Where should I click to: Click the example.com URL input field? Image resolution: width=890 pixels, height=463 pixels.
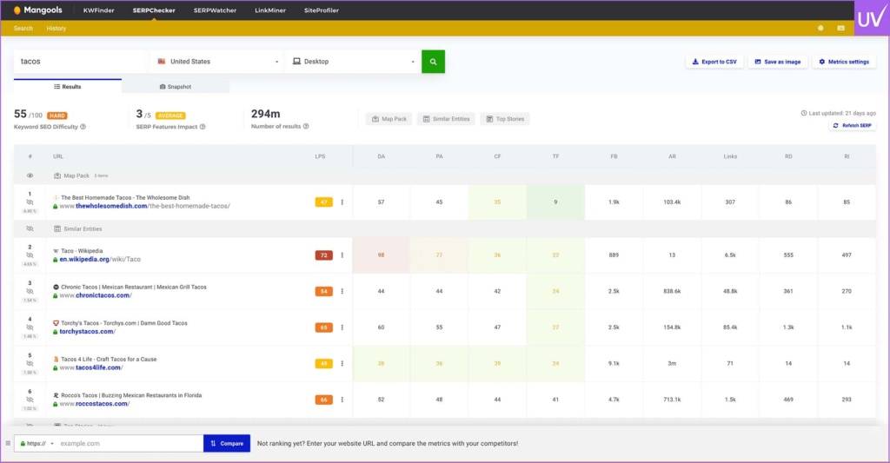click(x=129, y=443)
